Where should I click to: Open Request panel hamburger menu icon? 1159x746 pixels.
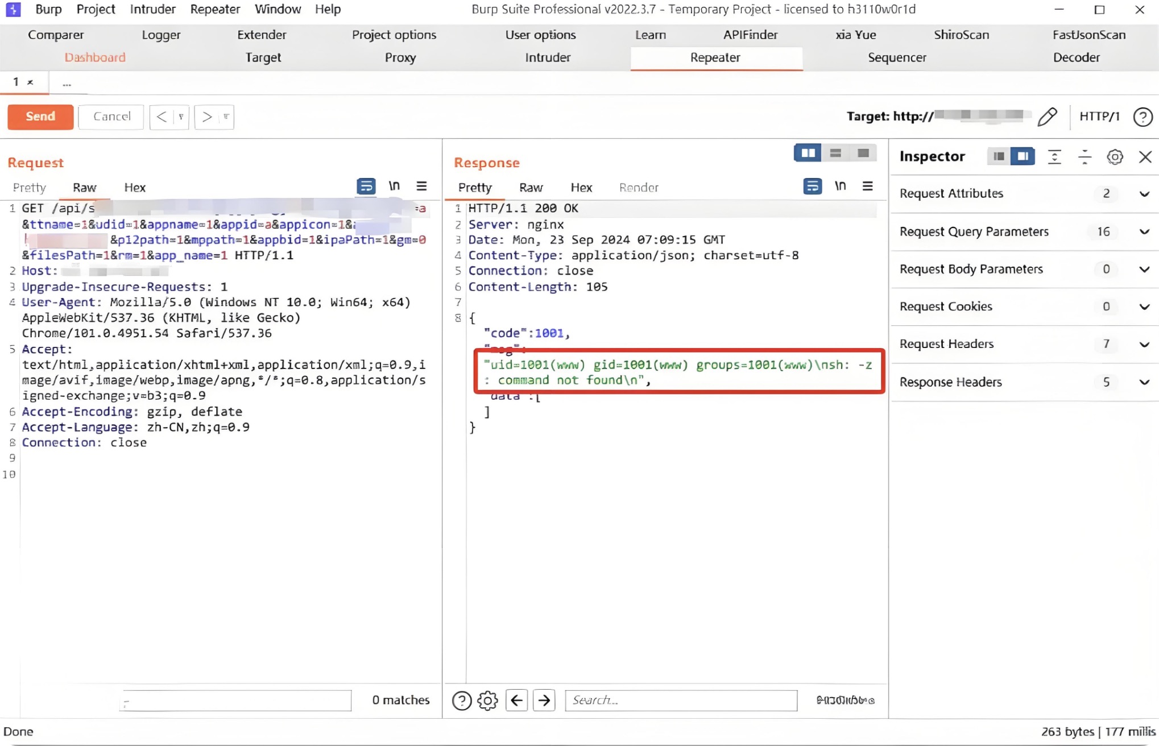(421, 186)
